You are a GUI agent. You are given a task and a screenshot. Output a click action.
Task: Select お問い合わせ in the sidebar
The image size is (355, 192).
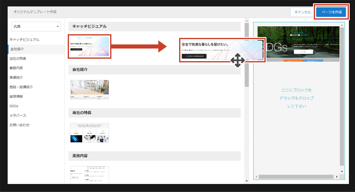[x=20, y=125]
